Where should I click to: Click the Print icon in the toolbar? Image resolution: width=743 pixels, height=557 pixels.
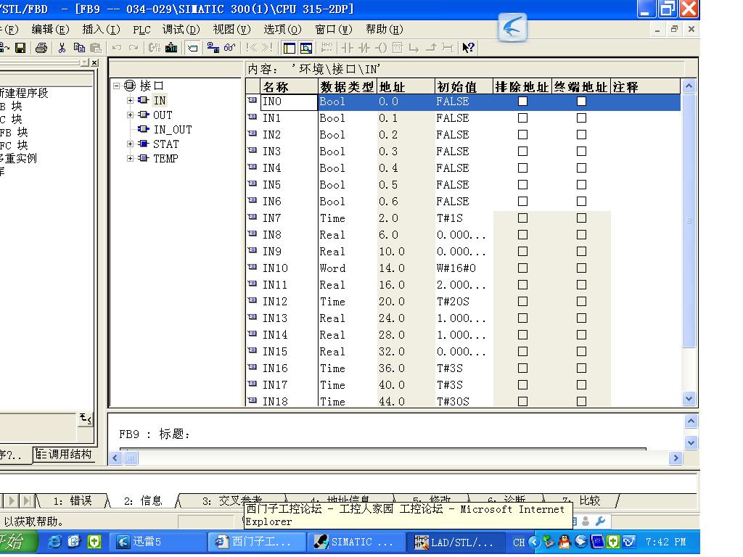tap(41, 48)
